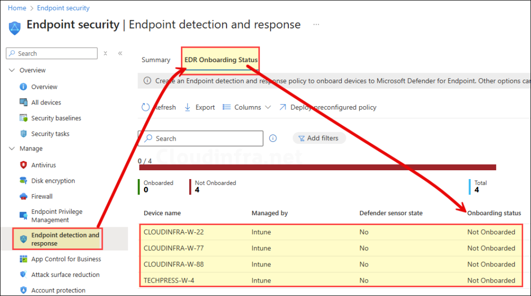Viewport: 531px width, 296px height.
Task: Click the Antivirus shield icon
Action: pyautogui.click(x=23, y=165)
